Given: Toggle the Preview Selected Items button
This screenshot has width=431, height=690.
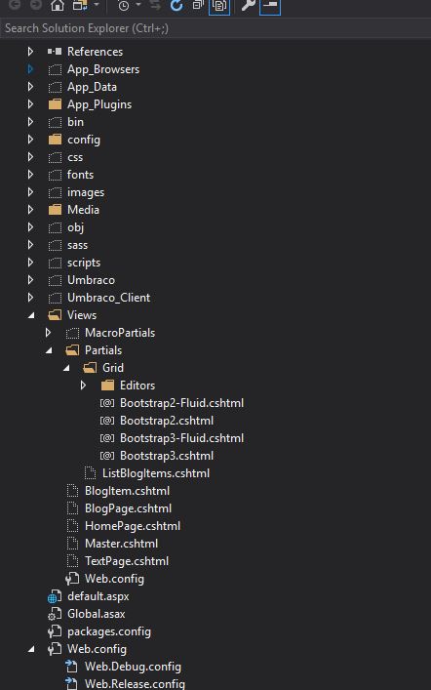Looking at the screenshot, I should coord(270,6).
